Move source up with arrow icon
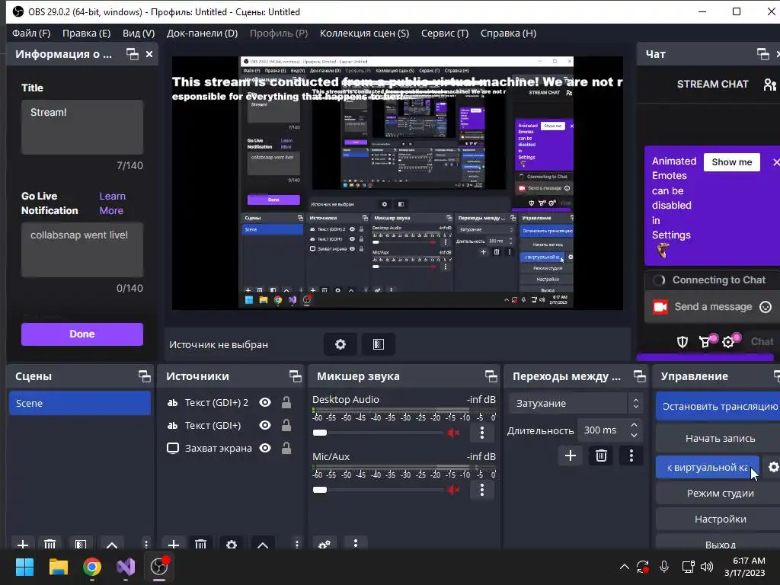Screen dimensions: 780x585 pyautogui.click(x=263, y=545)
